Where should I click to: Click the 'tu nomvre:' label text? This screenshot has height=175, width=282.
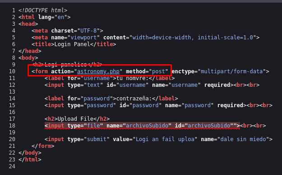tap(133, 78)
